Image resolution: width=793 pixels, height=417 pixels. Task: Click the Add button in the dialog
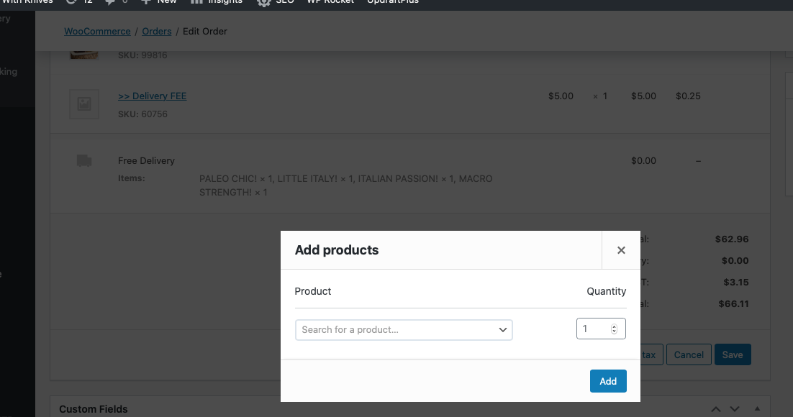click(x=608, y=381)
